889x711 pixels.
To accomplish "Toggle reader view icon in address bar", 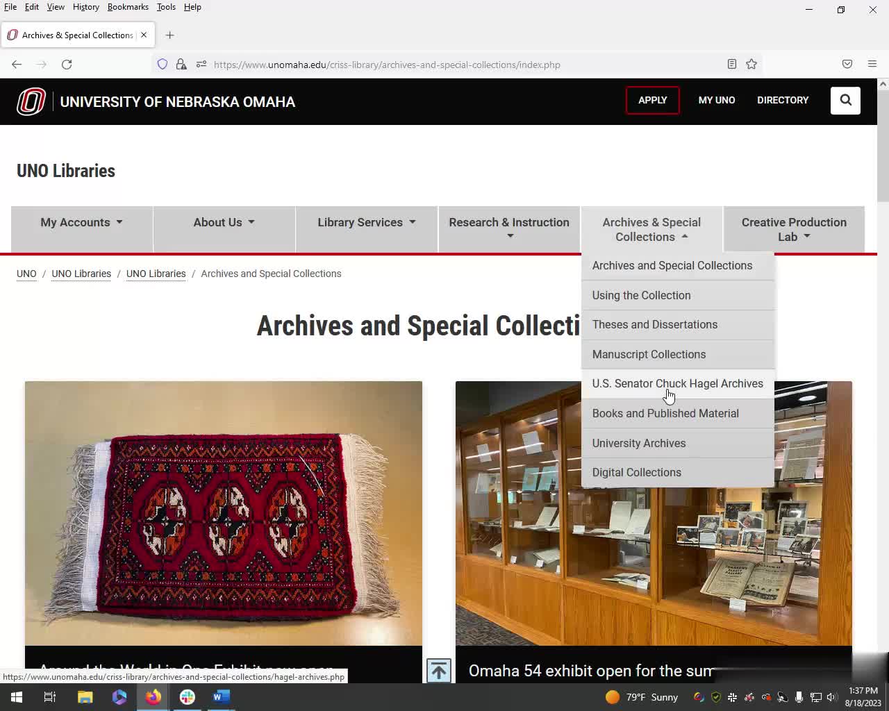I will point(732,65).
